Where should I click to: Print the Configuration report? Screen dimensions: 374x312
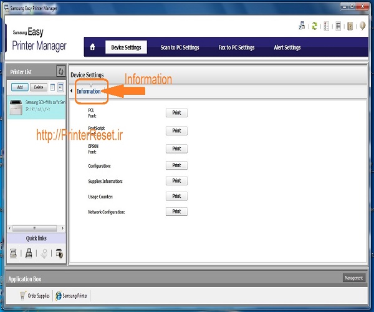click(176, 165)
